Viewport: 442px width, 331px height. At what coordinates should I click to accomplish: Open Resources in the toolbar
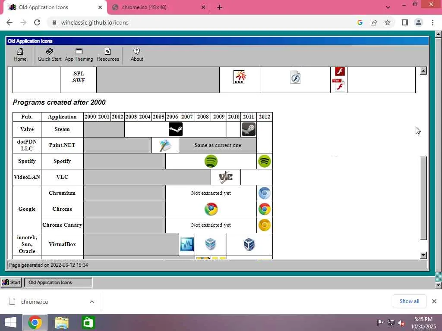[108, 55]
